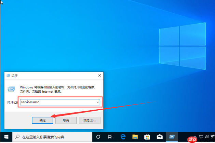Select the Run dialog taskbar icon

coord(172,137)
